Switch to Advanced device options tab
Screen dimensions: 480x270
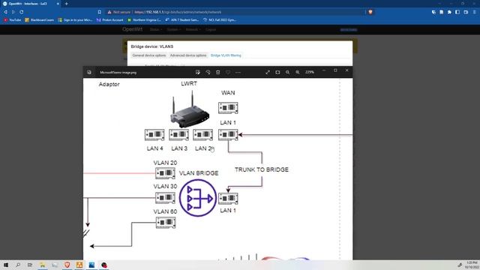tap(188, 55)
